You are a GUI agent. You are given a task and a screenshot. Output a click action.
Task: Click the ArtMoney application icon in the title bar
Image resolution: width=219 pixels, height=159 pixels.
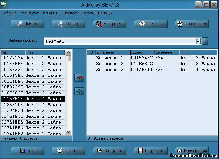click(x=3, y=4)
